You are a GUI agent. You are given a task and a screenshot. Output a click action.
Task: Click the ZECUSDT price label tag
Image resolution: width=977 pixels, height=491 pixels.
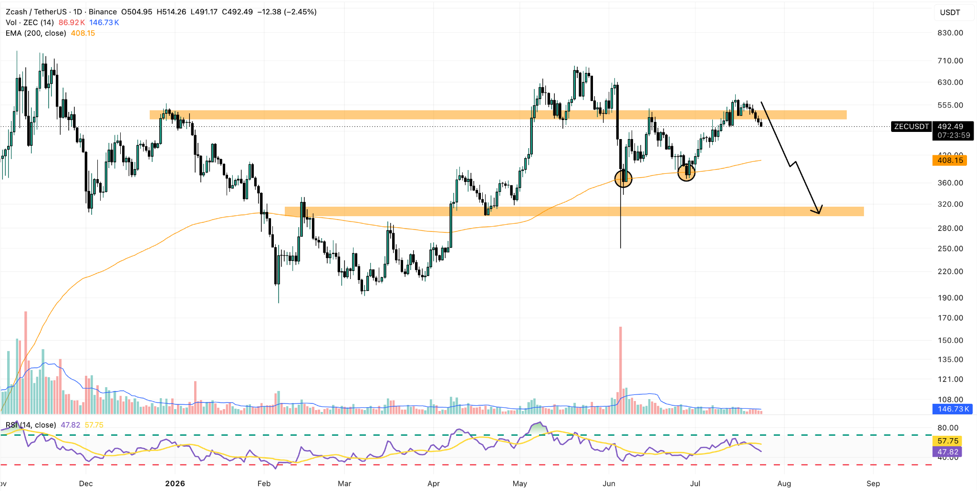pos(911,127)
